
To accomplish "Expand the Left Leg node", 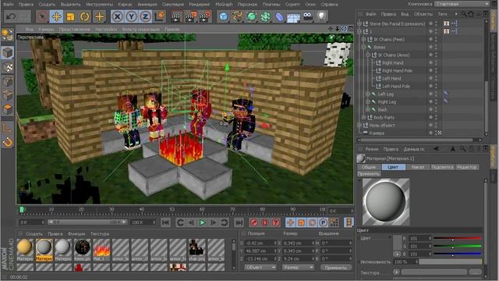I will pyautogui.click(x=368, y=94).
